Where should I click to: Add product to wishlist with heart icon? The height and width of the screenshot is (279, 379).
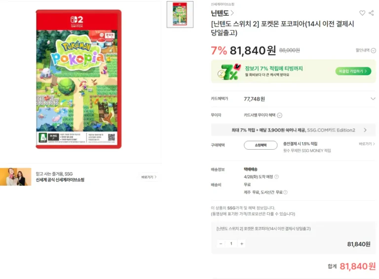[x=362, y=13]
